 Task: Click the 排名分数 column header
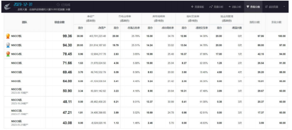(x=276, y=22)
